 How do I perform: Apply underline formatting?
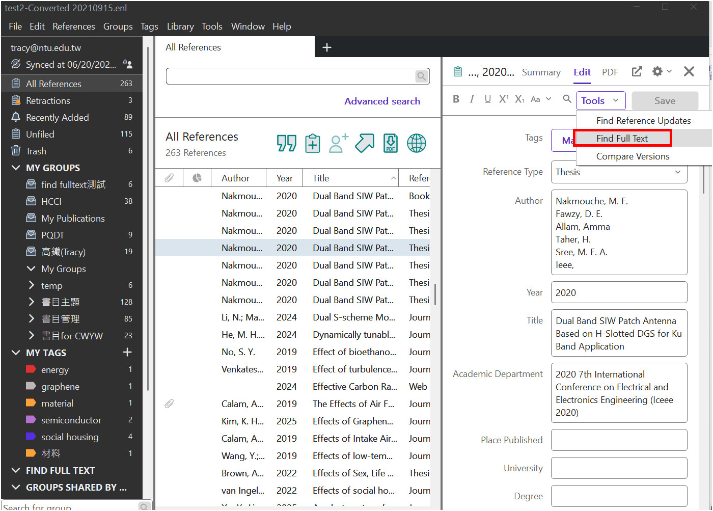pos(488,99)
